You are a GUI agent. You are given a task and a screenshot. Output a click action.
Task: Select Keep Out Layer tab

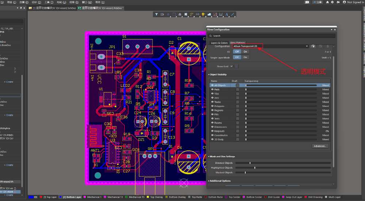coord(292,197)
